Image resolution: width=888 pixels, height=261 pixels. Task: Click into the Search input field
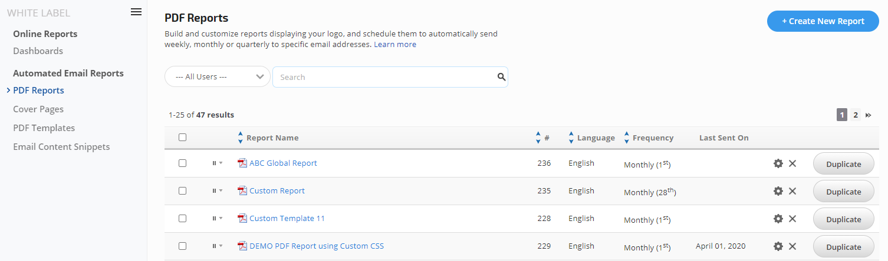point(383,77)
